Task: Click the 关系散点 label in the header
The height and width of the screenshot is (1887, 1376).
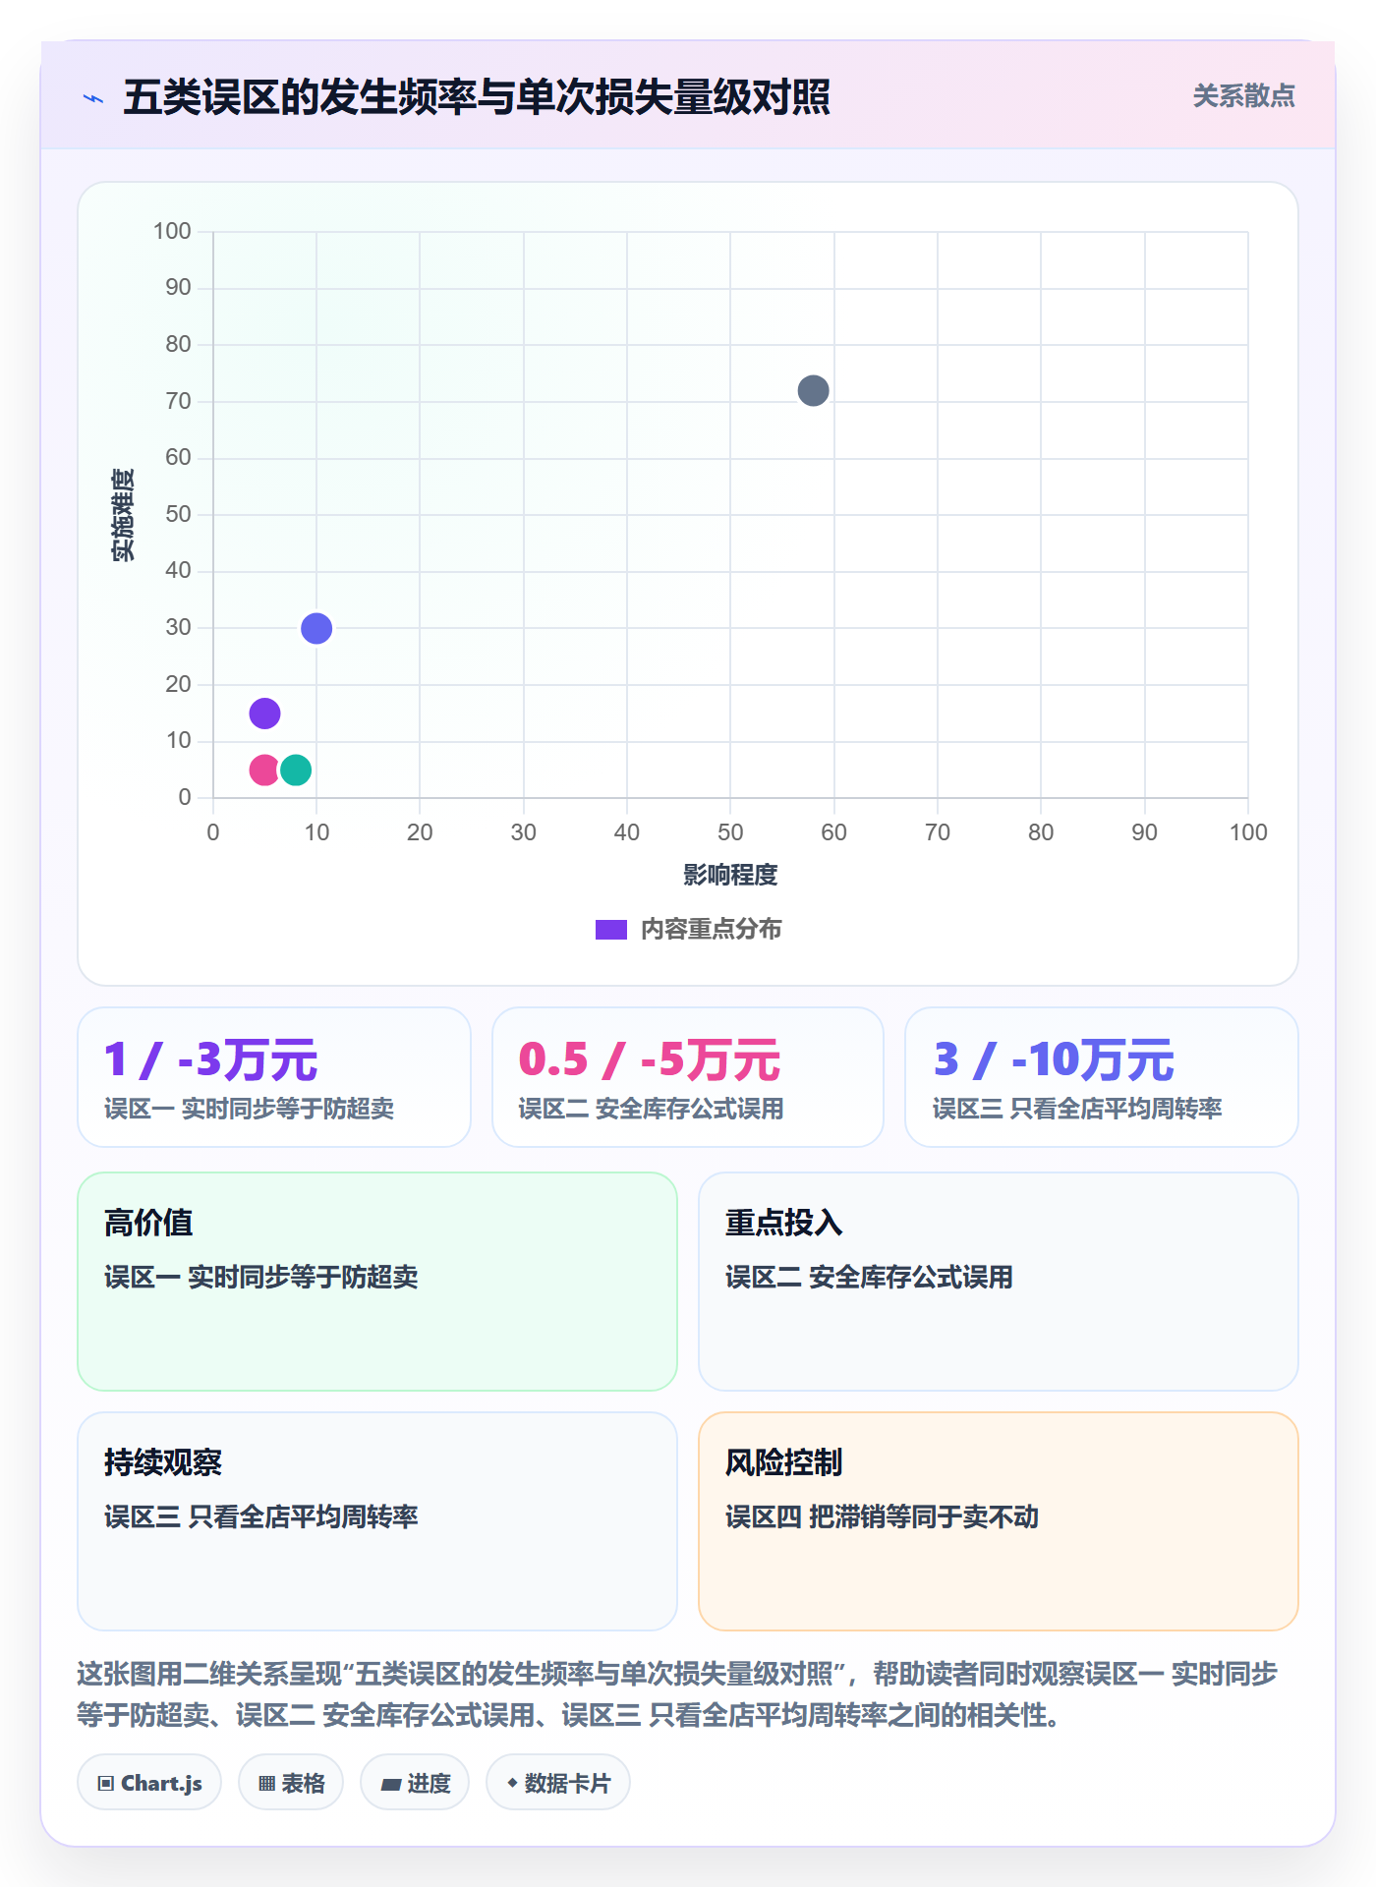Action: point(1243,96)
